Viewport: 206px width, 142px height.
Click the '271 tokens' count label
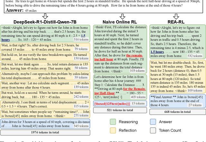[x=81, y=115]
